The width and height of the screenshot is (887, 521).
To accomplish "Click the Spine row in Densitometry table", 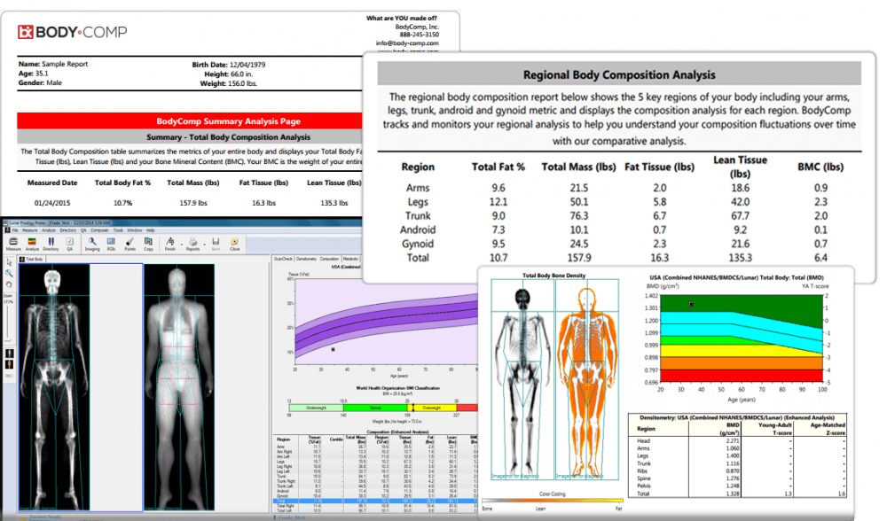I will pos(738,478).
